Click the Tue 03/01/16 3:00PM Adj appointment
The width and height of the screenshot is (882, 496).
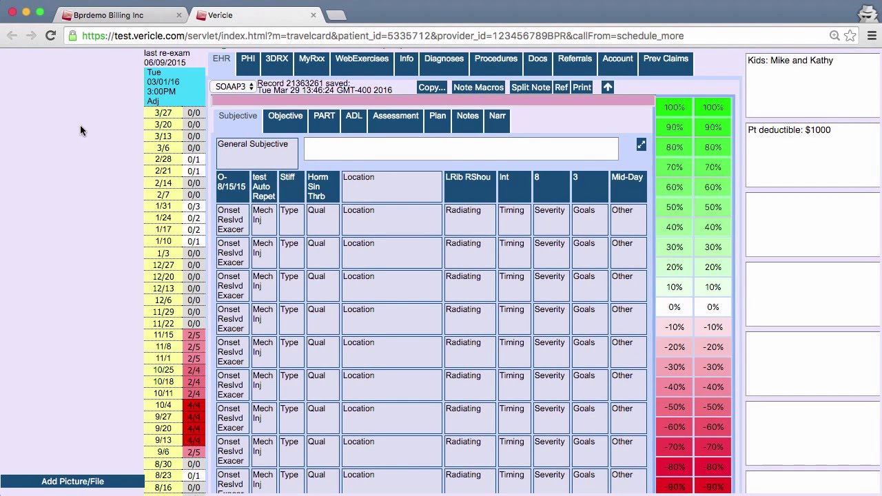(174, 87)
